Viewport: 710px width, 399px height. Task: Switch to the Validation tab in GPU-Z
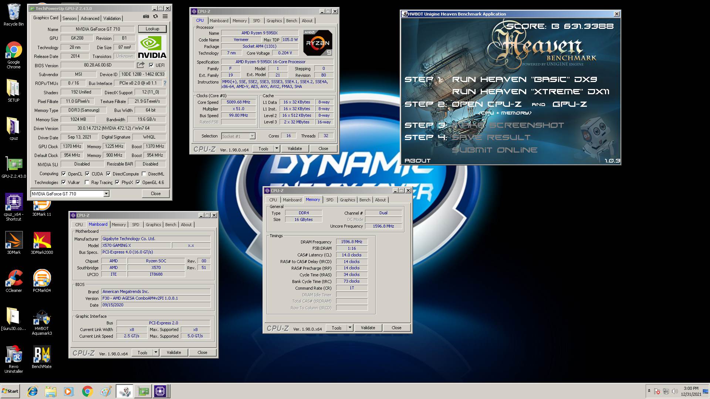pos(112,18)
